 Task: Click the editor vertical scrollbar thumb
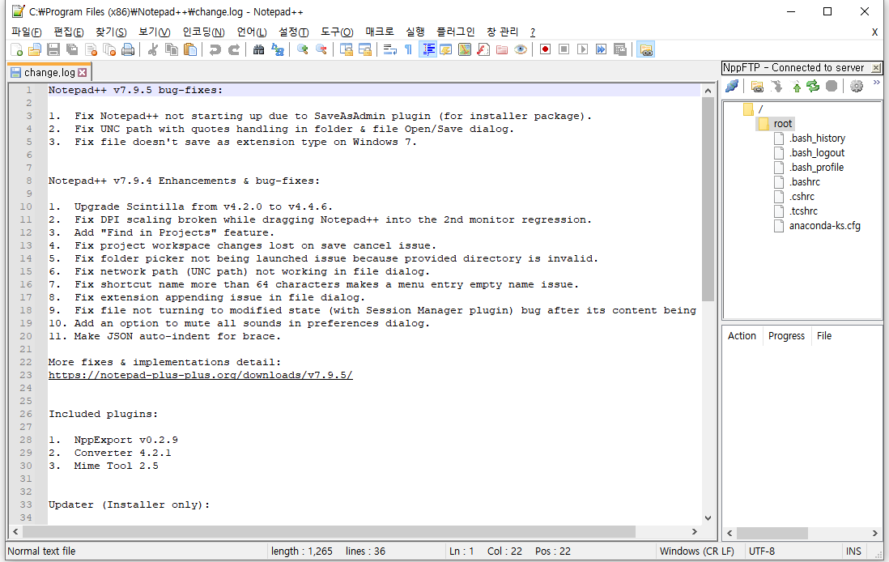point(708,199)
